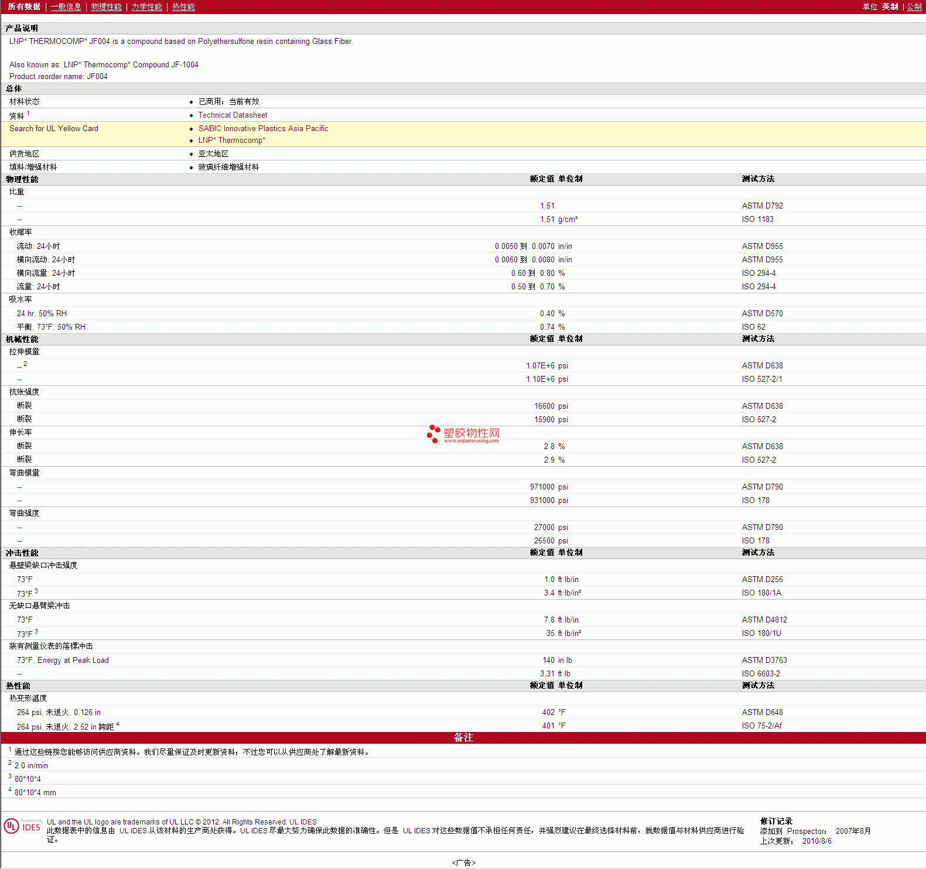Screen dimensions: 926x869
Task: Click the 亚太地区 value
Action: tap(213, 154)
